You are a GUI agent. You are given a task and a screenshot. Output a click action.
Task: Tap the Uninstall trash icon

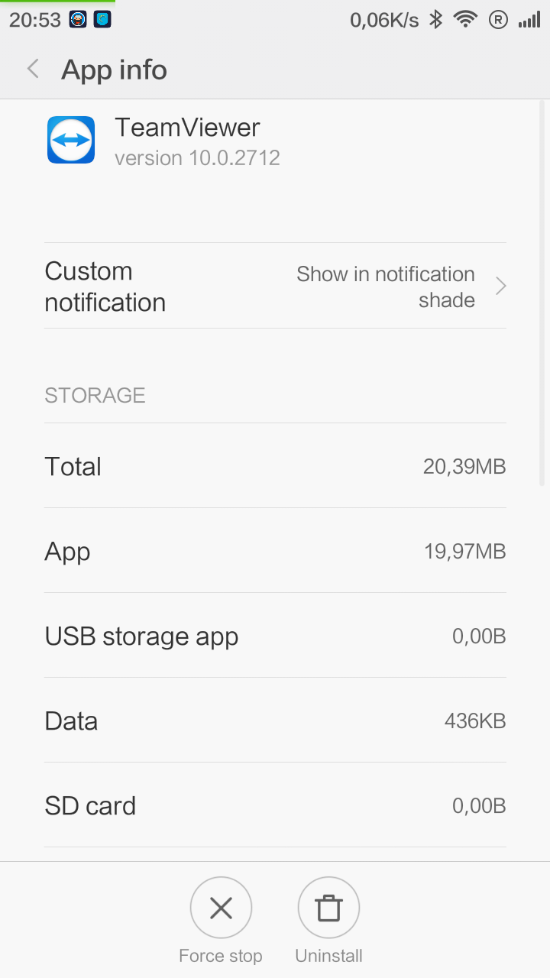[x=328, y=908]
